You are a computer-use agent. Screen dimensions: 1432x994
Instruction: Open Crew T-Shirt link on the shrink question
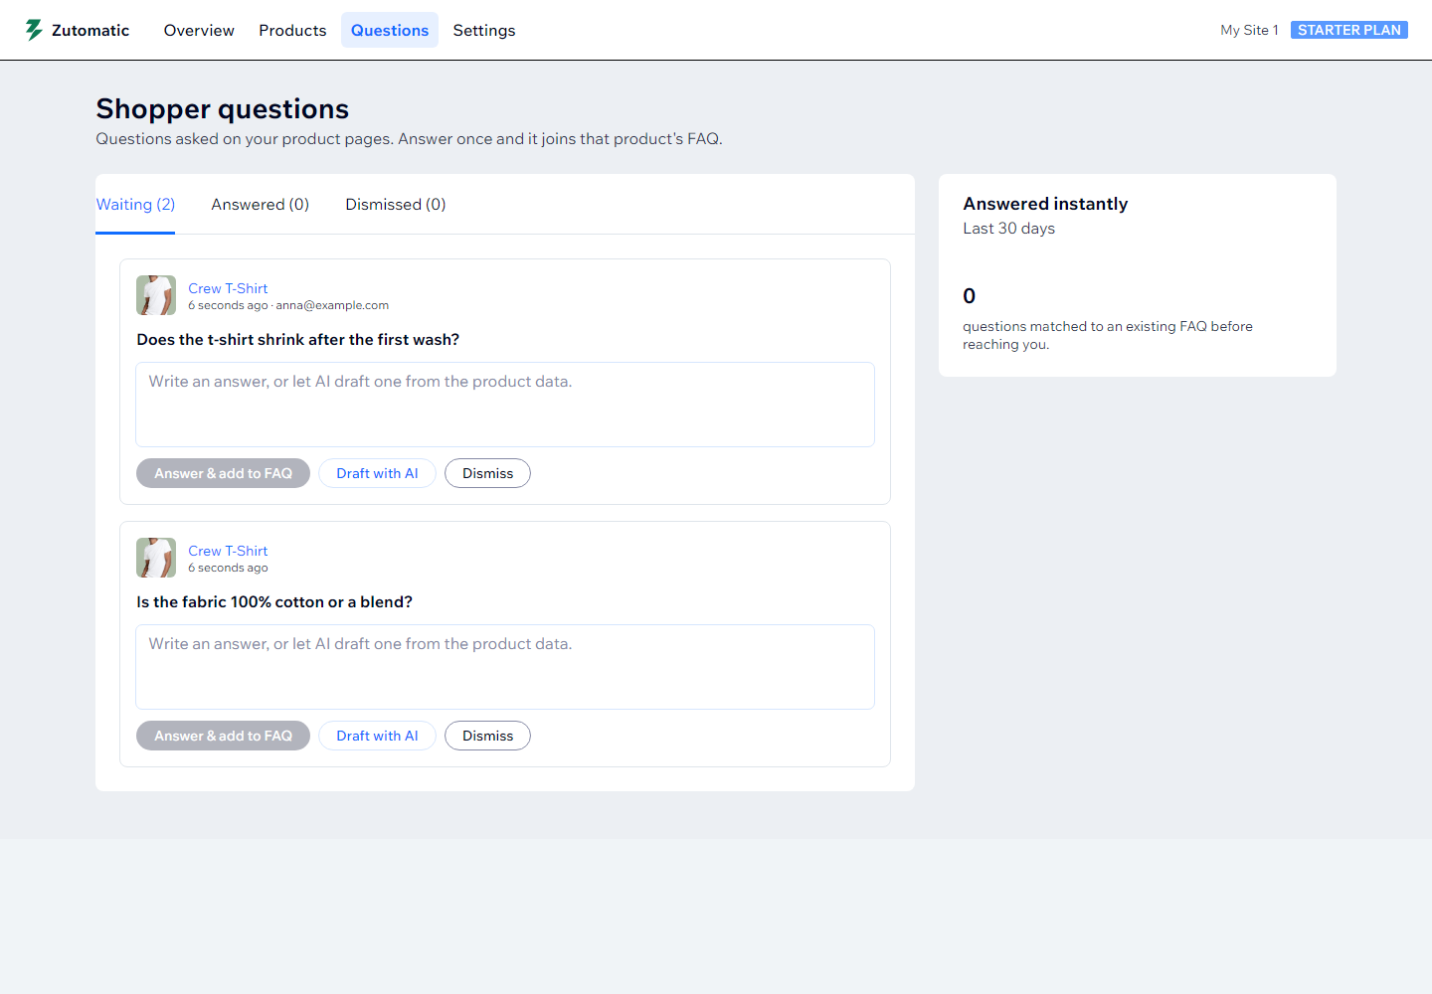coord(228,288)
